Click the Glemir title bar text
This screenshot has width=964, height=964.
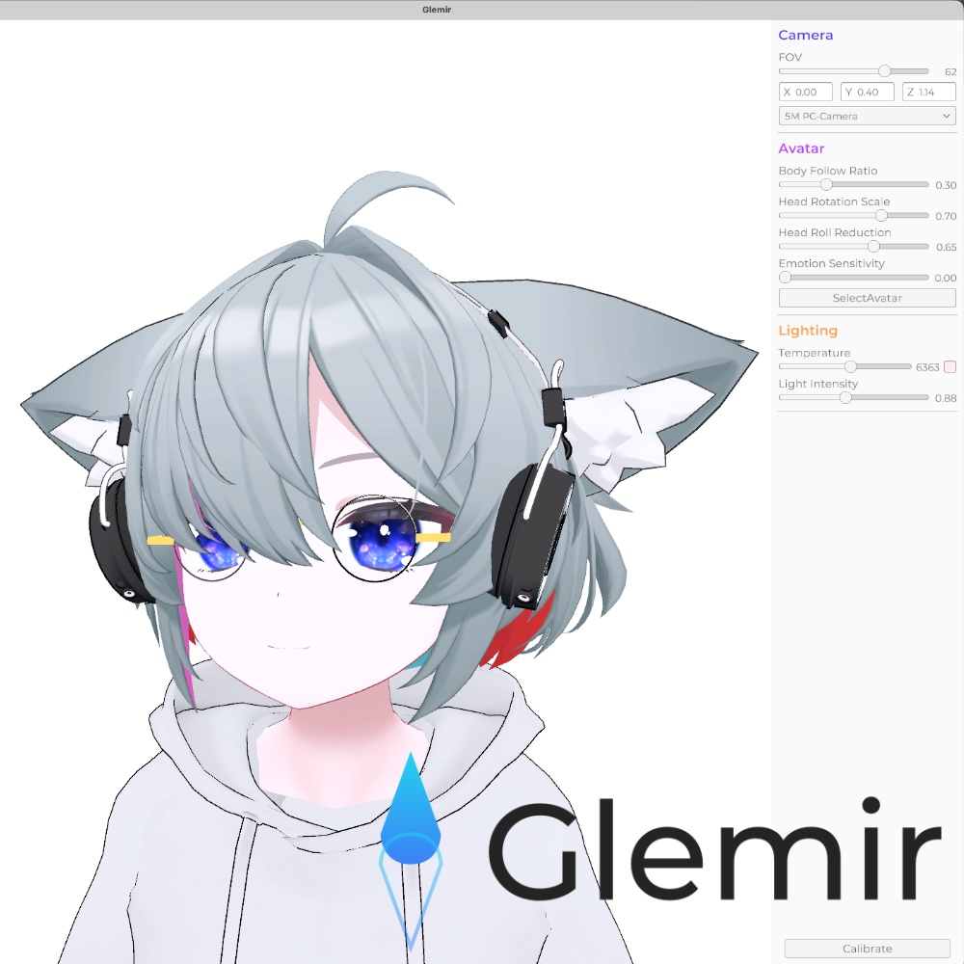pyautogui.click(x=436, y=10)
